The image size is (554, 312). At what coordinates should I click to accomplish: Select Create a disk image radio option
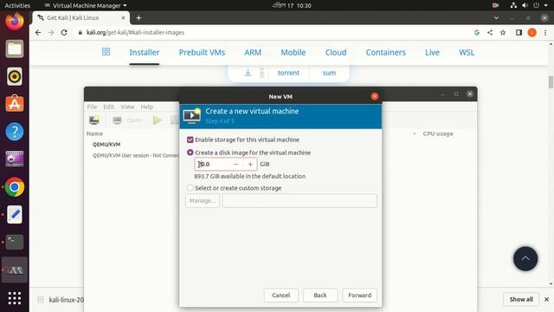(190, 153)
